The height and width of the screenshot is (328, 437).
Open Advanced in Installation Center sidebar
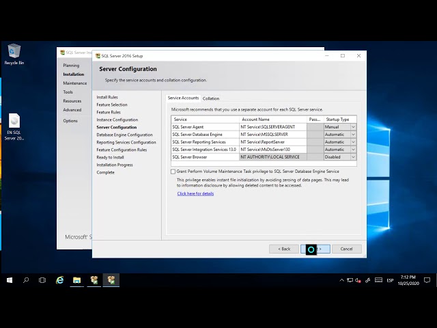pyautogui.click(x=72, y=110)
